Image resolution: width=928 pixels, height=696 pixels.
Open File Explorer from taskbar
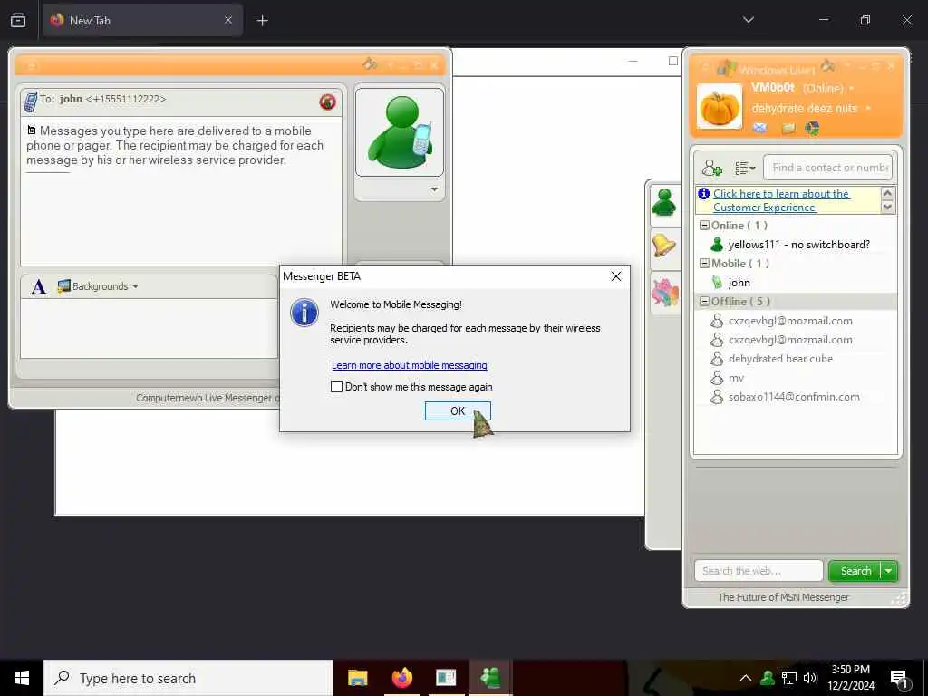(x=357, y=678)
